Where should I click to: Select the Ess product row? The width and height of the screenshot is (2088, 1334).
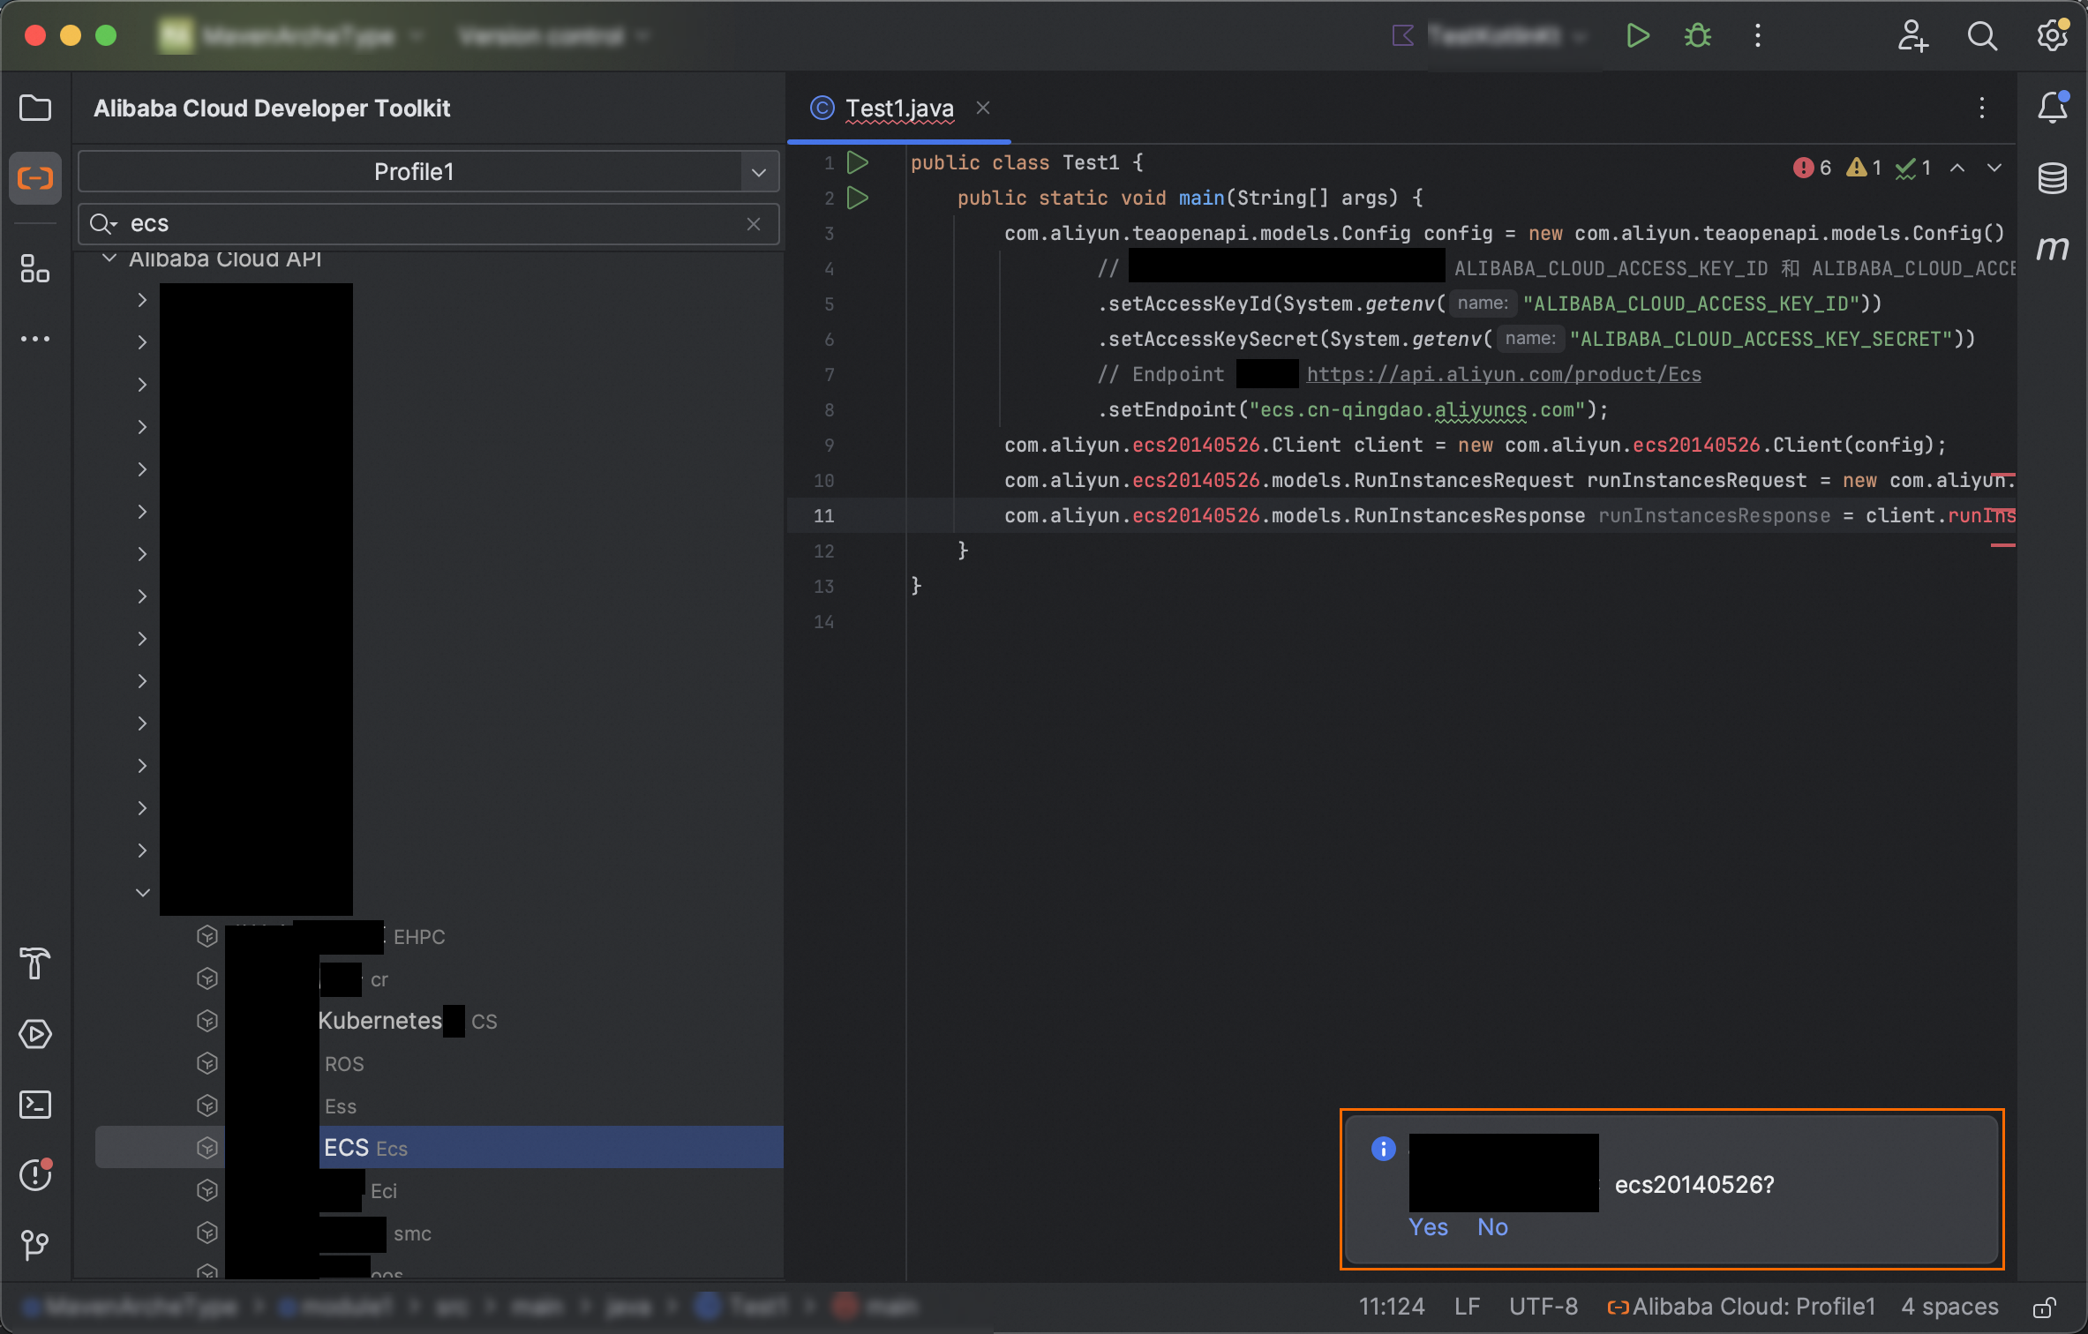coord(439,1106)
